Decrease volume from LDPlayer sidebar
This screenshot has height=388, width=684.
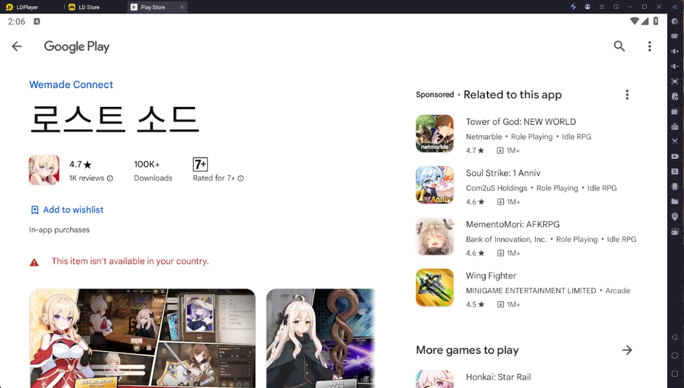pyautogui.click(x=675, y=66)
